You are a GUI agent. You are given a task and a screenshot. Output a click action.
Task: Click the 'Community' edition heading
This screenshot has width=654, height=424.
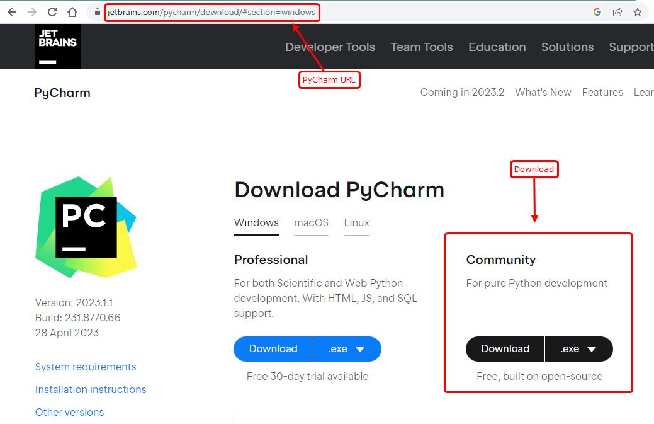[x=500, y=260]
